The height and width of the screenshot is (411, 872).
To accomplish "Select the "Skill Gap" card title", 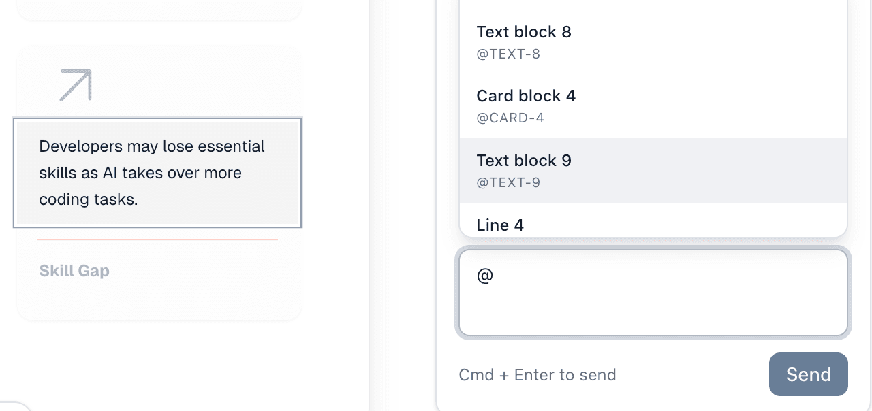I will pos(74,271).
